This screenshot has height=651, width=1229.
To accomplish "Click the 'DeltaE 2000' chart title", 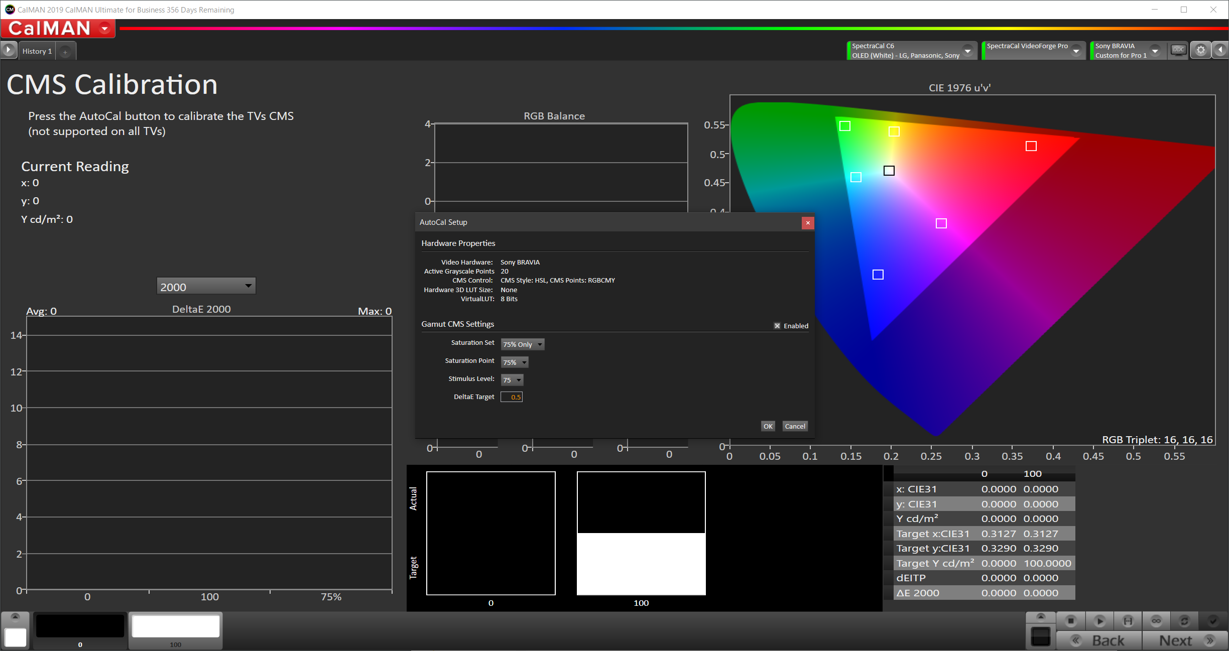I will [x=201, y=309].
